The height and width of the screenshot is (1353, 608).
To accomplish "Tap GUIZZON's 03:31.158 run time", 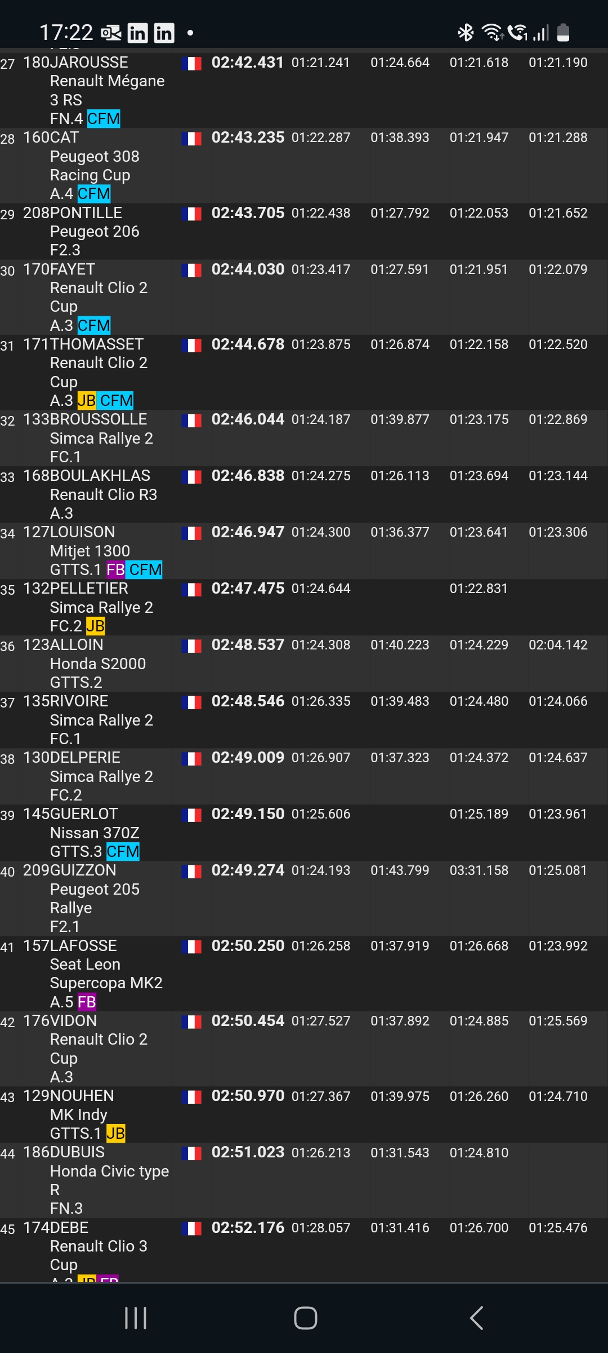I will 479,870.
